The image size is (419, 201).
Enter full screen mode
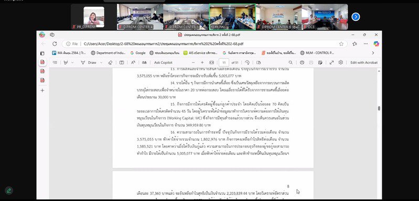331,62
